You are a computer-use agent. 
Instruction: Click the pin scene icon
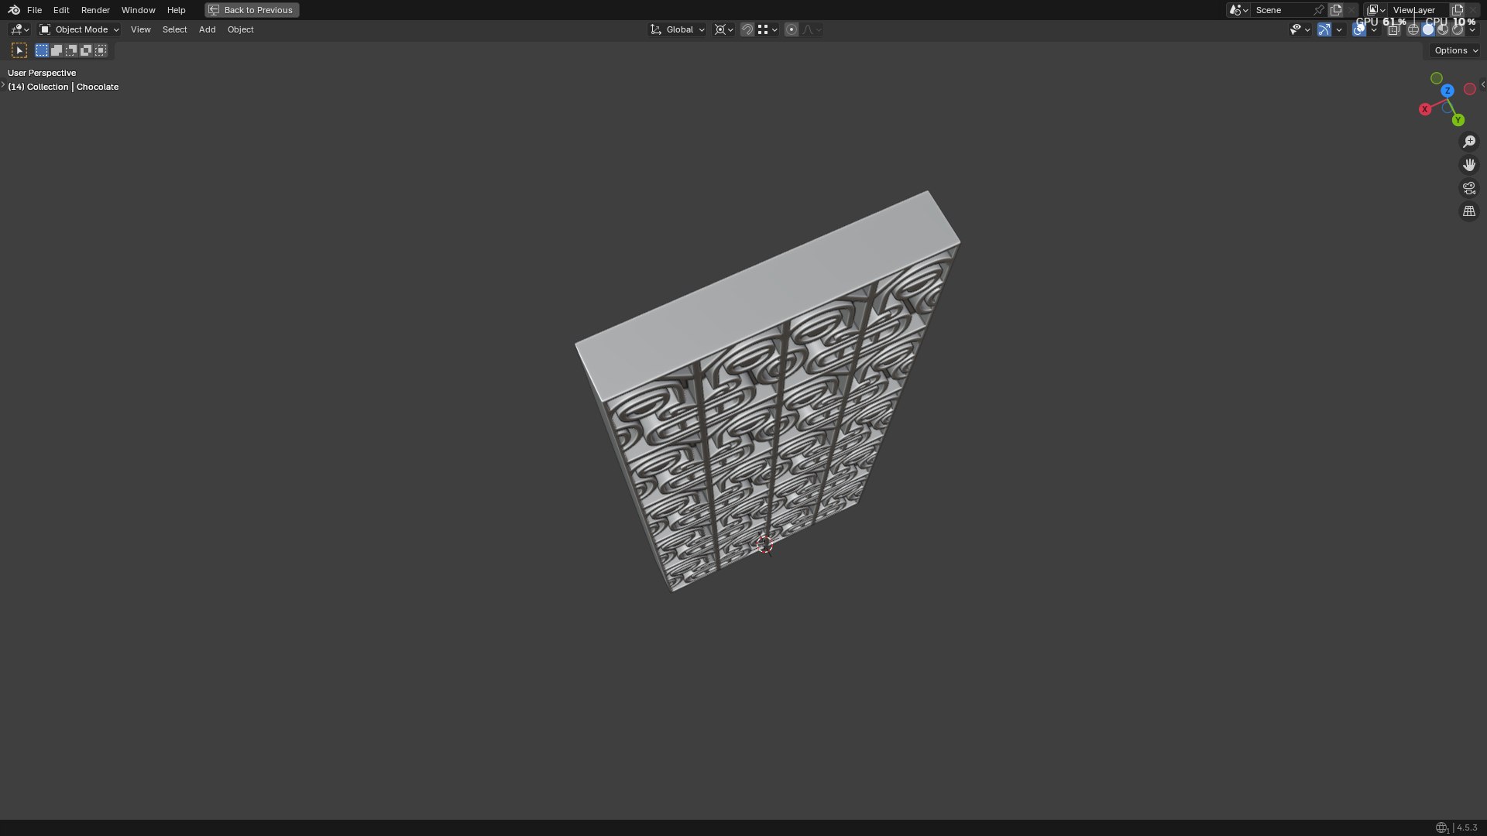point(1318,10)
